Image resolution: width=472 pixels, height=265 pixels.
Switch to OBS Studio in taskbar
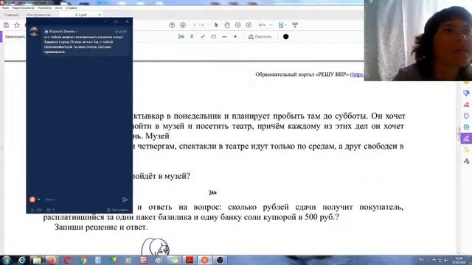point(220,260)
